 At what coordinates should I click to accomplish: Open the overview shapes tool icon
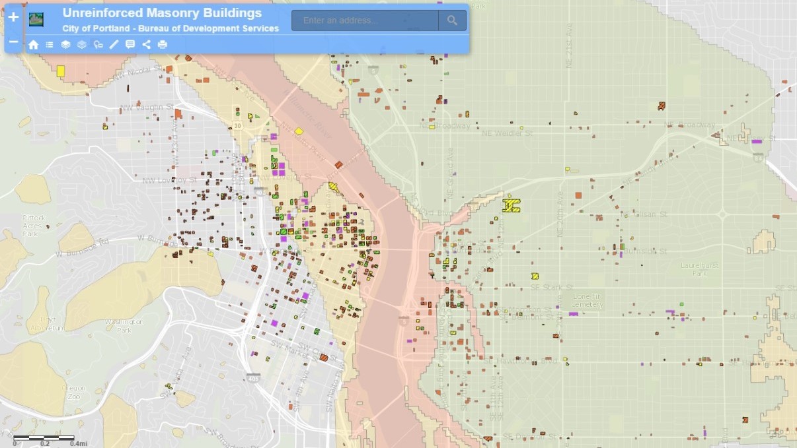coord(98,45)
